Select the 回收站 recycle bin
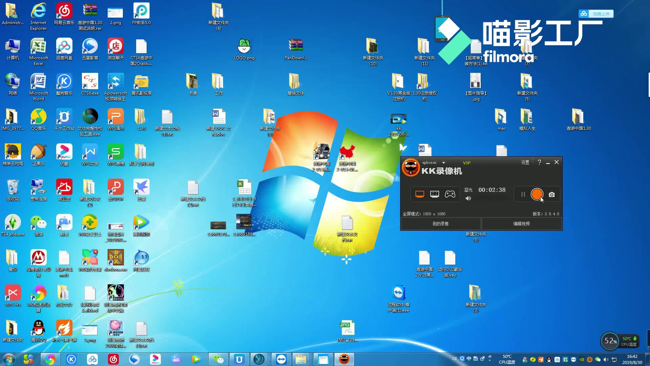 13,190
